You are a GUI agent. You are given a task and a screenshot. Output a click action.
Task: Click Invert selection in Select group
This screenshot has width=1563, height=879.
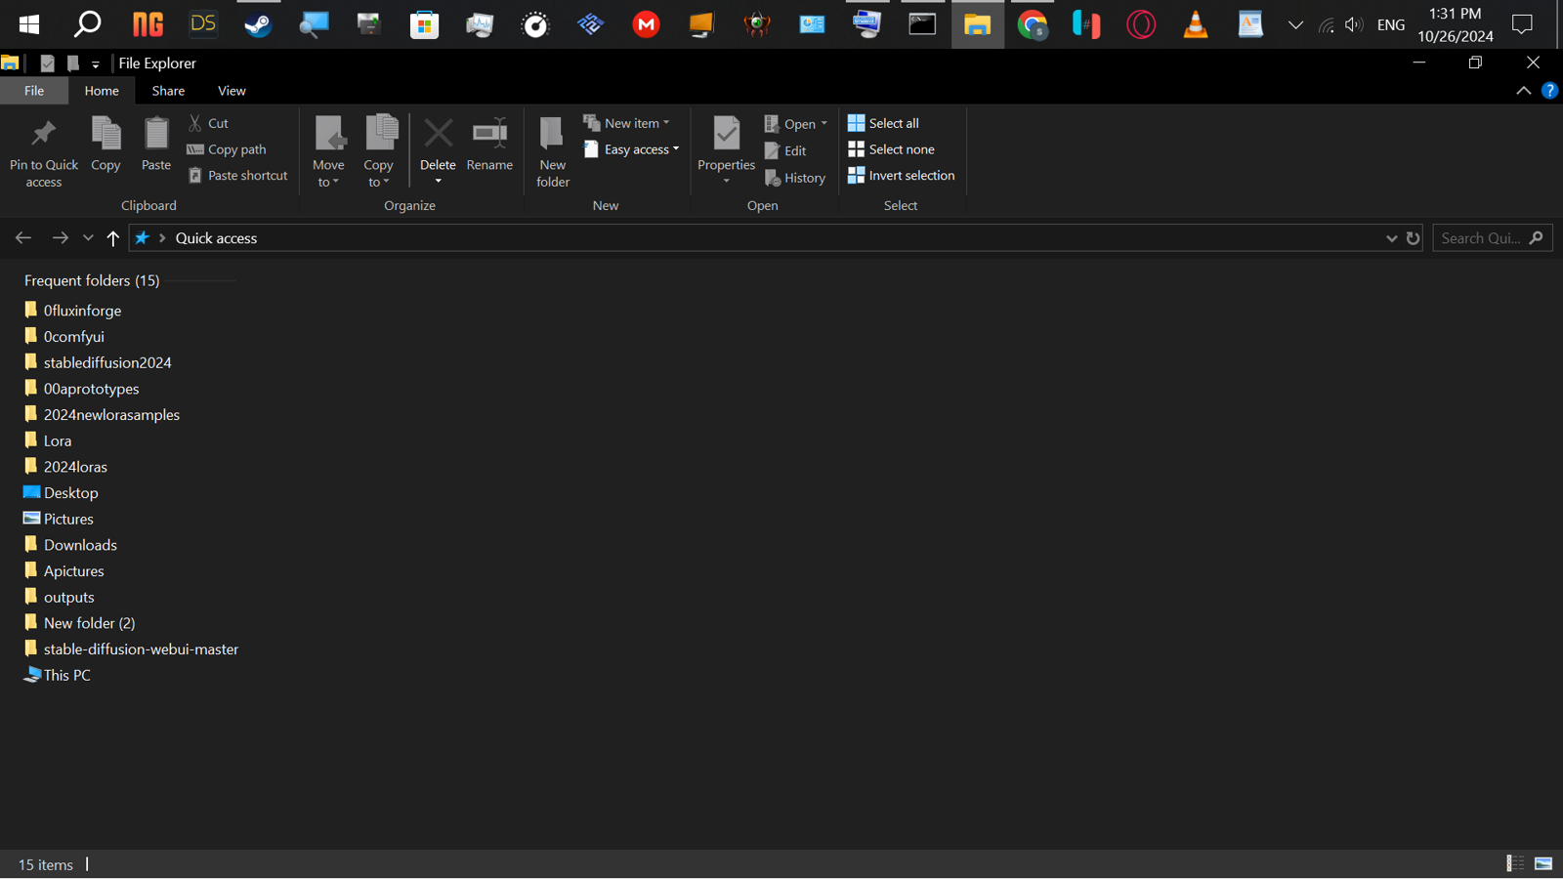coord(901,176)
